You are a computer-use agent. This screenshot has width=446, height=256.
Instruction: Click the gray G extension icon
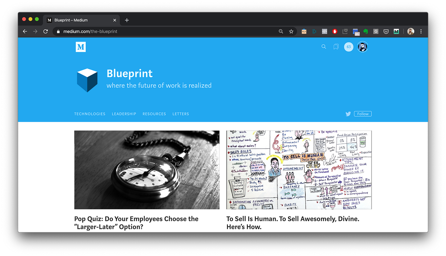(x=376, y=31)
